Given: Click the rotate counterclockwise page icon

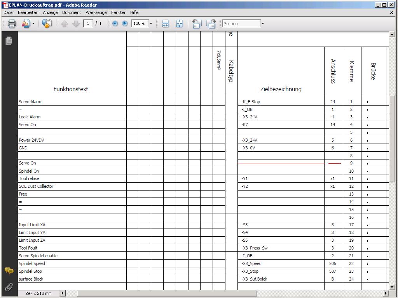Looking at the screenshot, I should (197, 24).
